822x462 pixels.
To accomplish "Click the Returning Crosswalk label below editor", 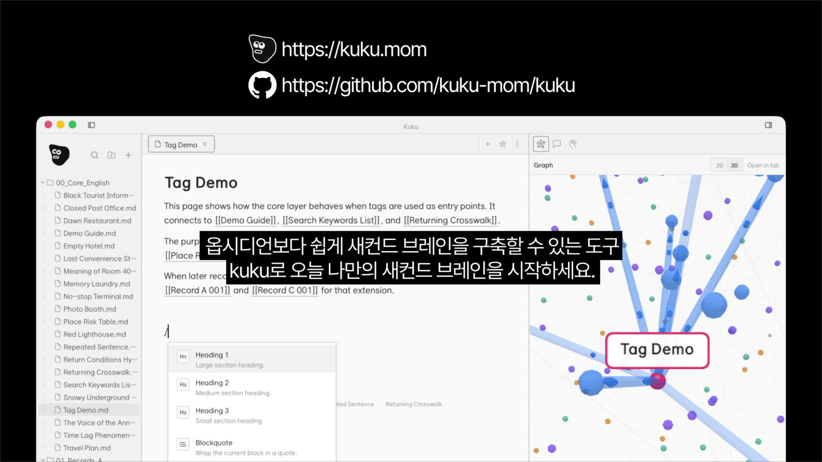I will pos(414,404).
